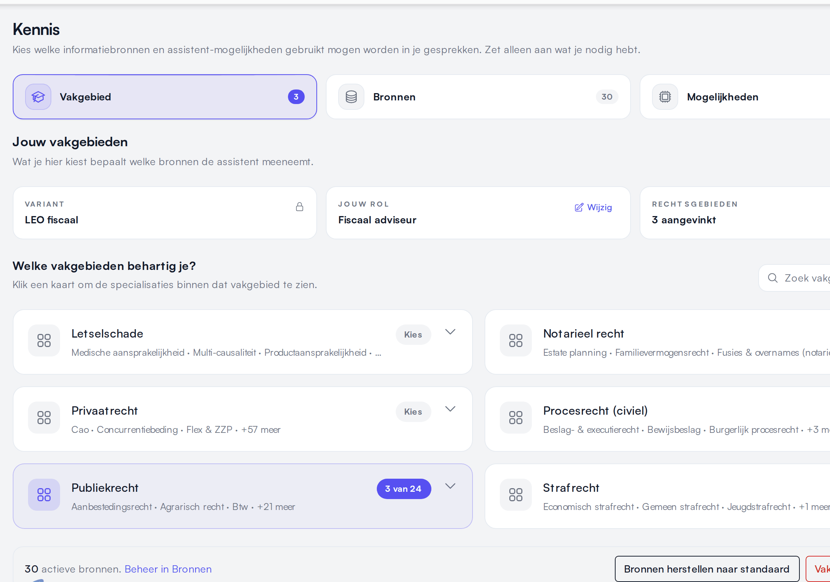Screen dimensions: 830x582
Task: Open the Variant LEO fiscaal card
Action: coord(165,213)
